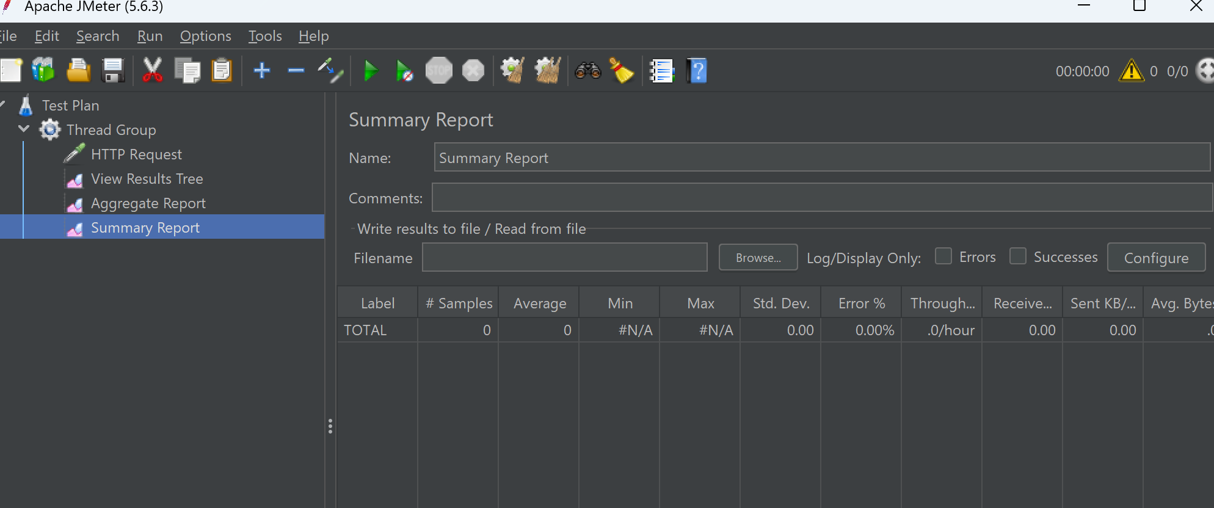The image size is (1214, 508).
Task: Open the Templates icon
Action: pos(43,71)
